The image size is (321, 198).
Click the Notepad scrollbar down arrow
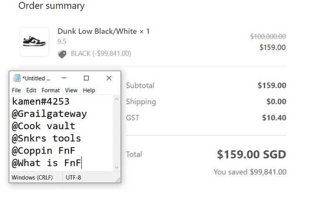(117, 167)
